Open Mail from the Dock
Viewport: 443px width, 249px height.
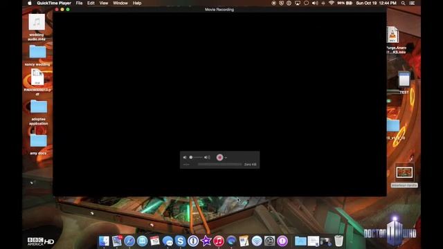coord(117,241)
